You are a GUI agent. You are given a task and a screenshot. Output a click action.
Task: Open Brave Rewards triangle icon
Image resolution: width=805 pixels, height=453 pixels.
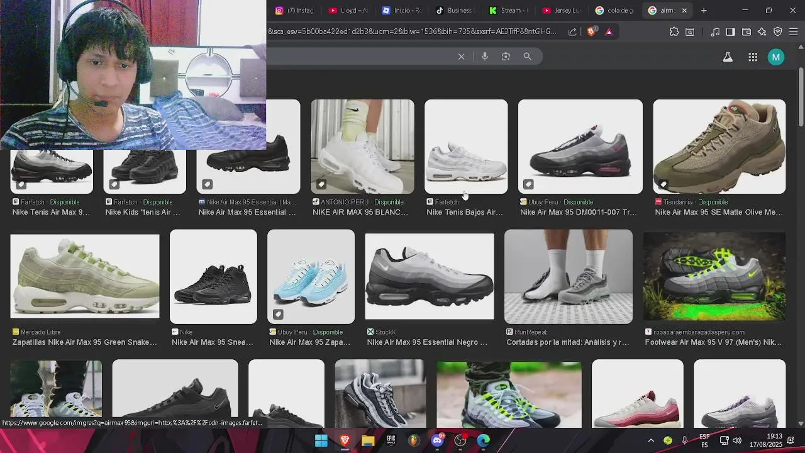click(609, 31)
